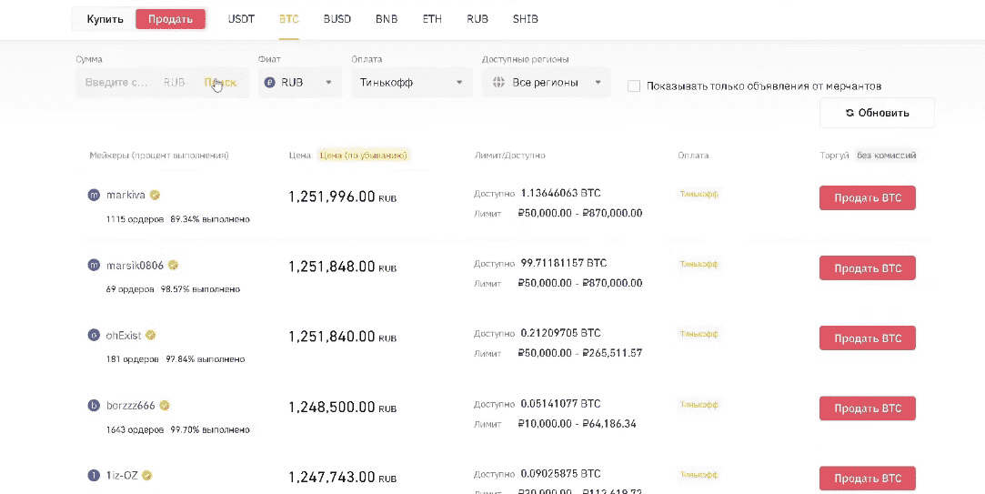Click the available amount 0.21209705 BTC
Screen dimensions: 985x494
point(560,332)
